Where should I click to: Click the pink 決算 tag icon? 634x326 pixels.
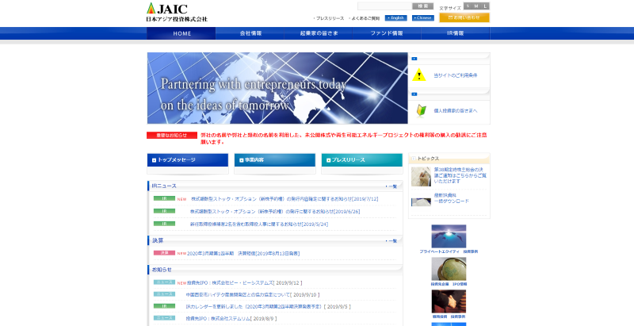pyautogui.click(x=164, y=253)
